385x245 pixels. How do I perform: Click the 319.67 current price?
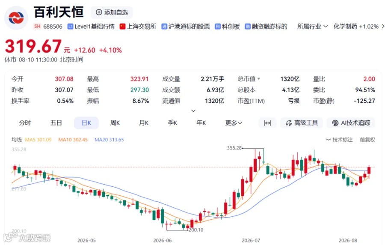click(33, 46)
